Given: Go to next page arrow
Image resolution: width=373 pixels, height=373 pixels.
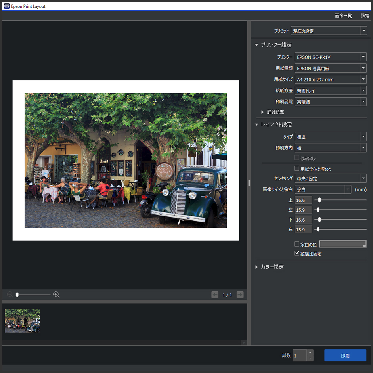Looking at the screenshot, I should tap(240, 295).
